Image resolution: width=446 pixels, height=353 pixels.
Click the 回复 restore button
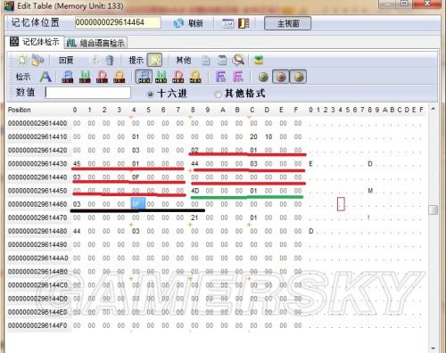pyautogui.click(x=66, y=61)
